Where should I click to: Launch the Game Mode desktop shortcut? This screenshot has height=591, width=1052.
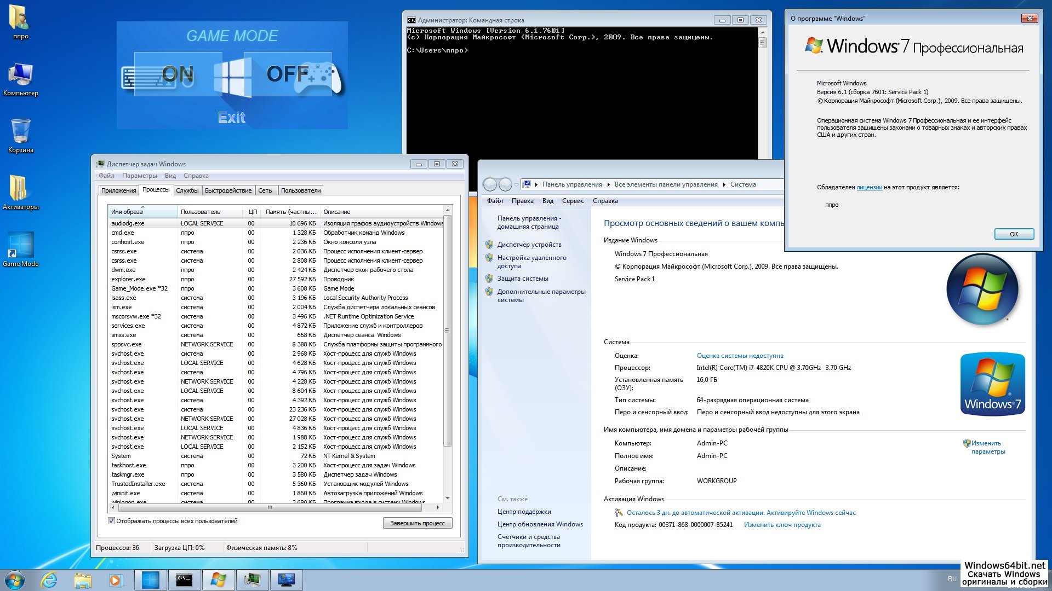click(x=20, y=246)
